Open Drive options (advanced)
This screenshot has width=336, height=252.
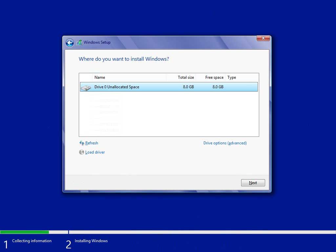pyautogui.click(x=225, y=143)
